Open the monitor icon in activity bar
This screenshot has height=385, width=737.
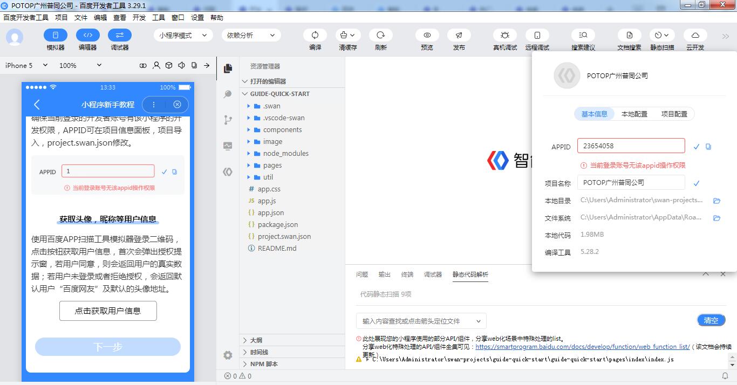(228, 146)
